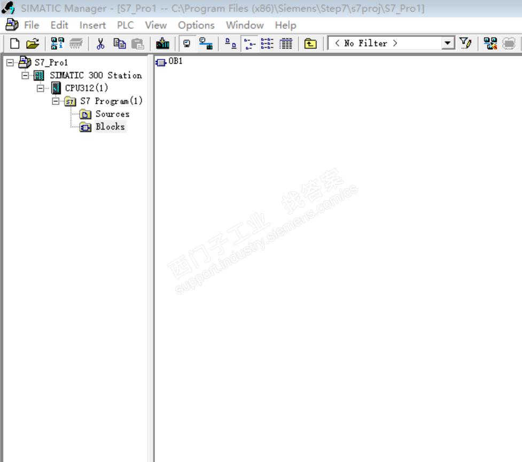
Task: Click the Paste toolbar icon
Action: (x=137, y=44)
